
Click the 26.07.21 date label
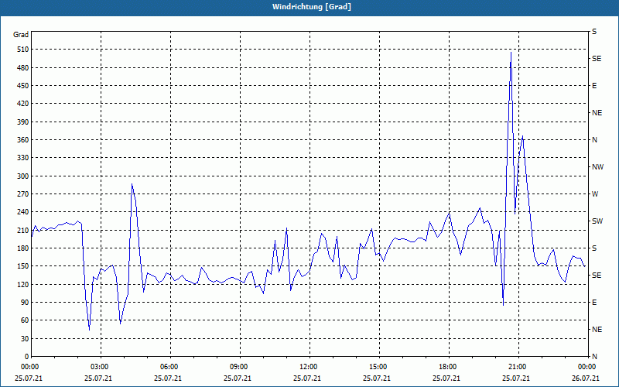point(586,378)
